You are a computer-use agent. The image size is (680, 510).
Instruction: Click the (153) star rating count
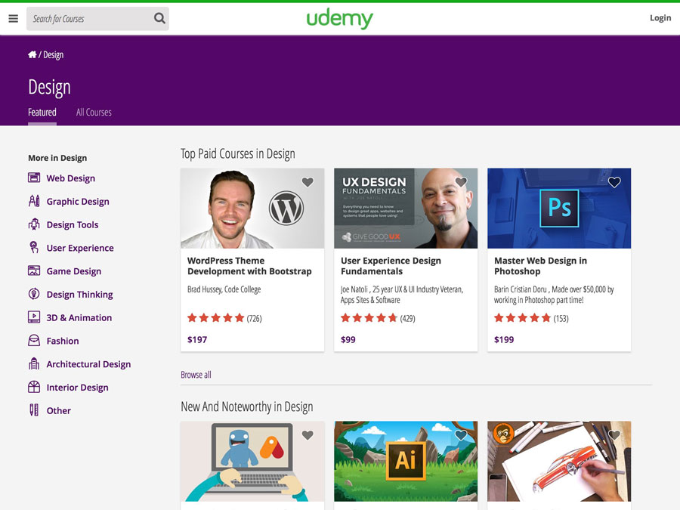(x=561, y=318)
